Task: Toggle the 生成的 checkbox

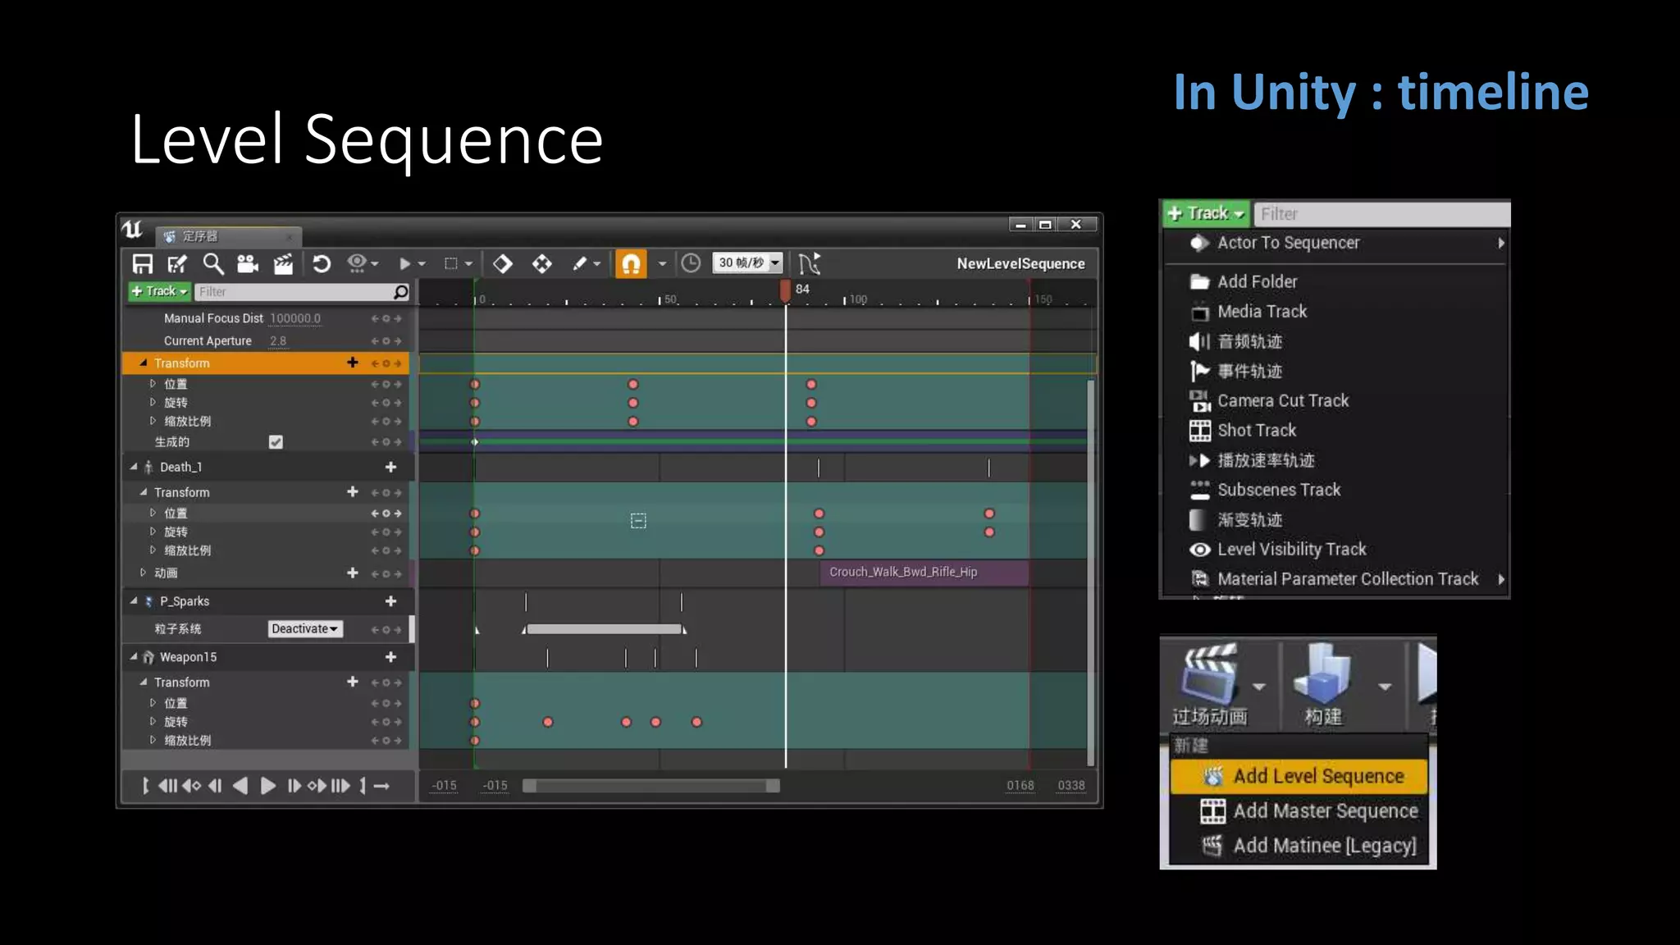Action: tap(276, 441)
